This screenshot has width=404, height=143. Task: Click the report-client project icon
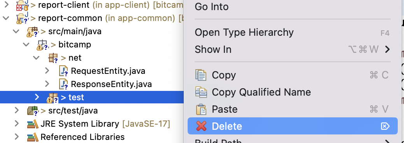pos(22,5)
